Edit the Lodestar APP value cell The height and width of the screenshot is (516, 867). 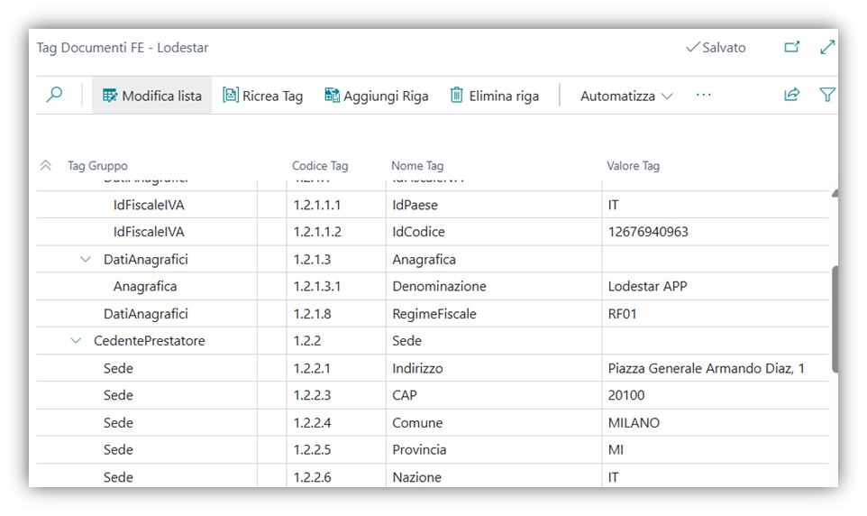648,287
